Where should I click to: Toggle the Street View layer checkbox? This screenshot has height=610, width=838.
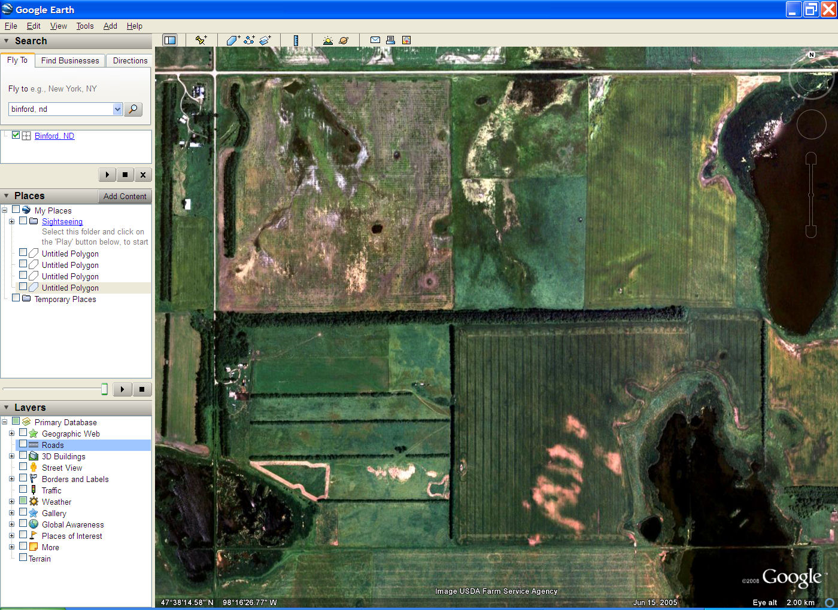point(23,466)
